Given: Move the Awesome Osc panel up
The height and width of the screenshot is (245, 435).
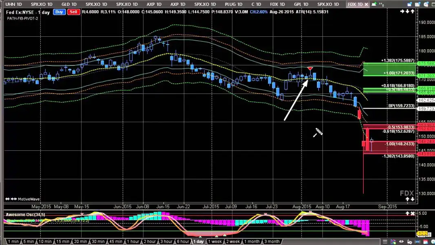Looking at the screenshot, I should tap(407, 214).
